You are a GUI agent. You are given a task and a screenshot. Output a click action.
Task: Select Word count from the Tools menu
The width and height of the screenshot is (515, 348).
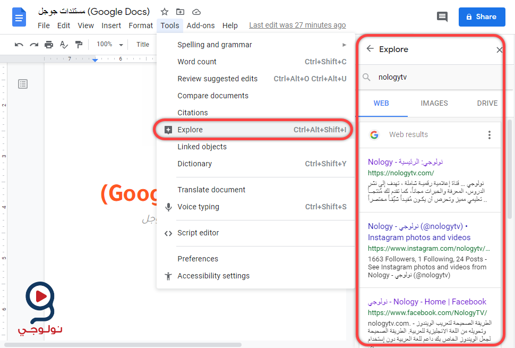click(255, 62)
